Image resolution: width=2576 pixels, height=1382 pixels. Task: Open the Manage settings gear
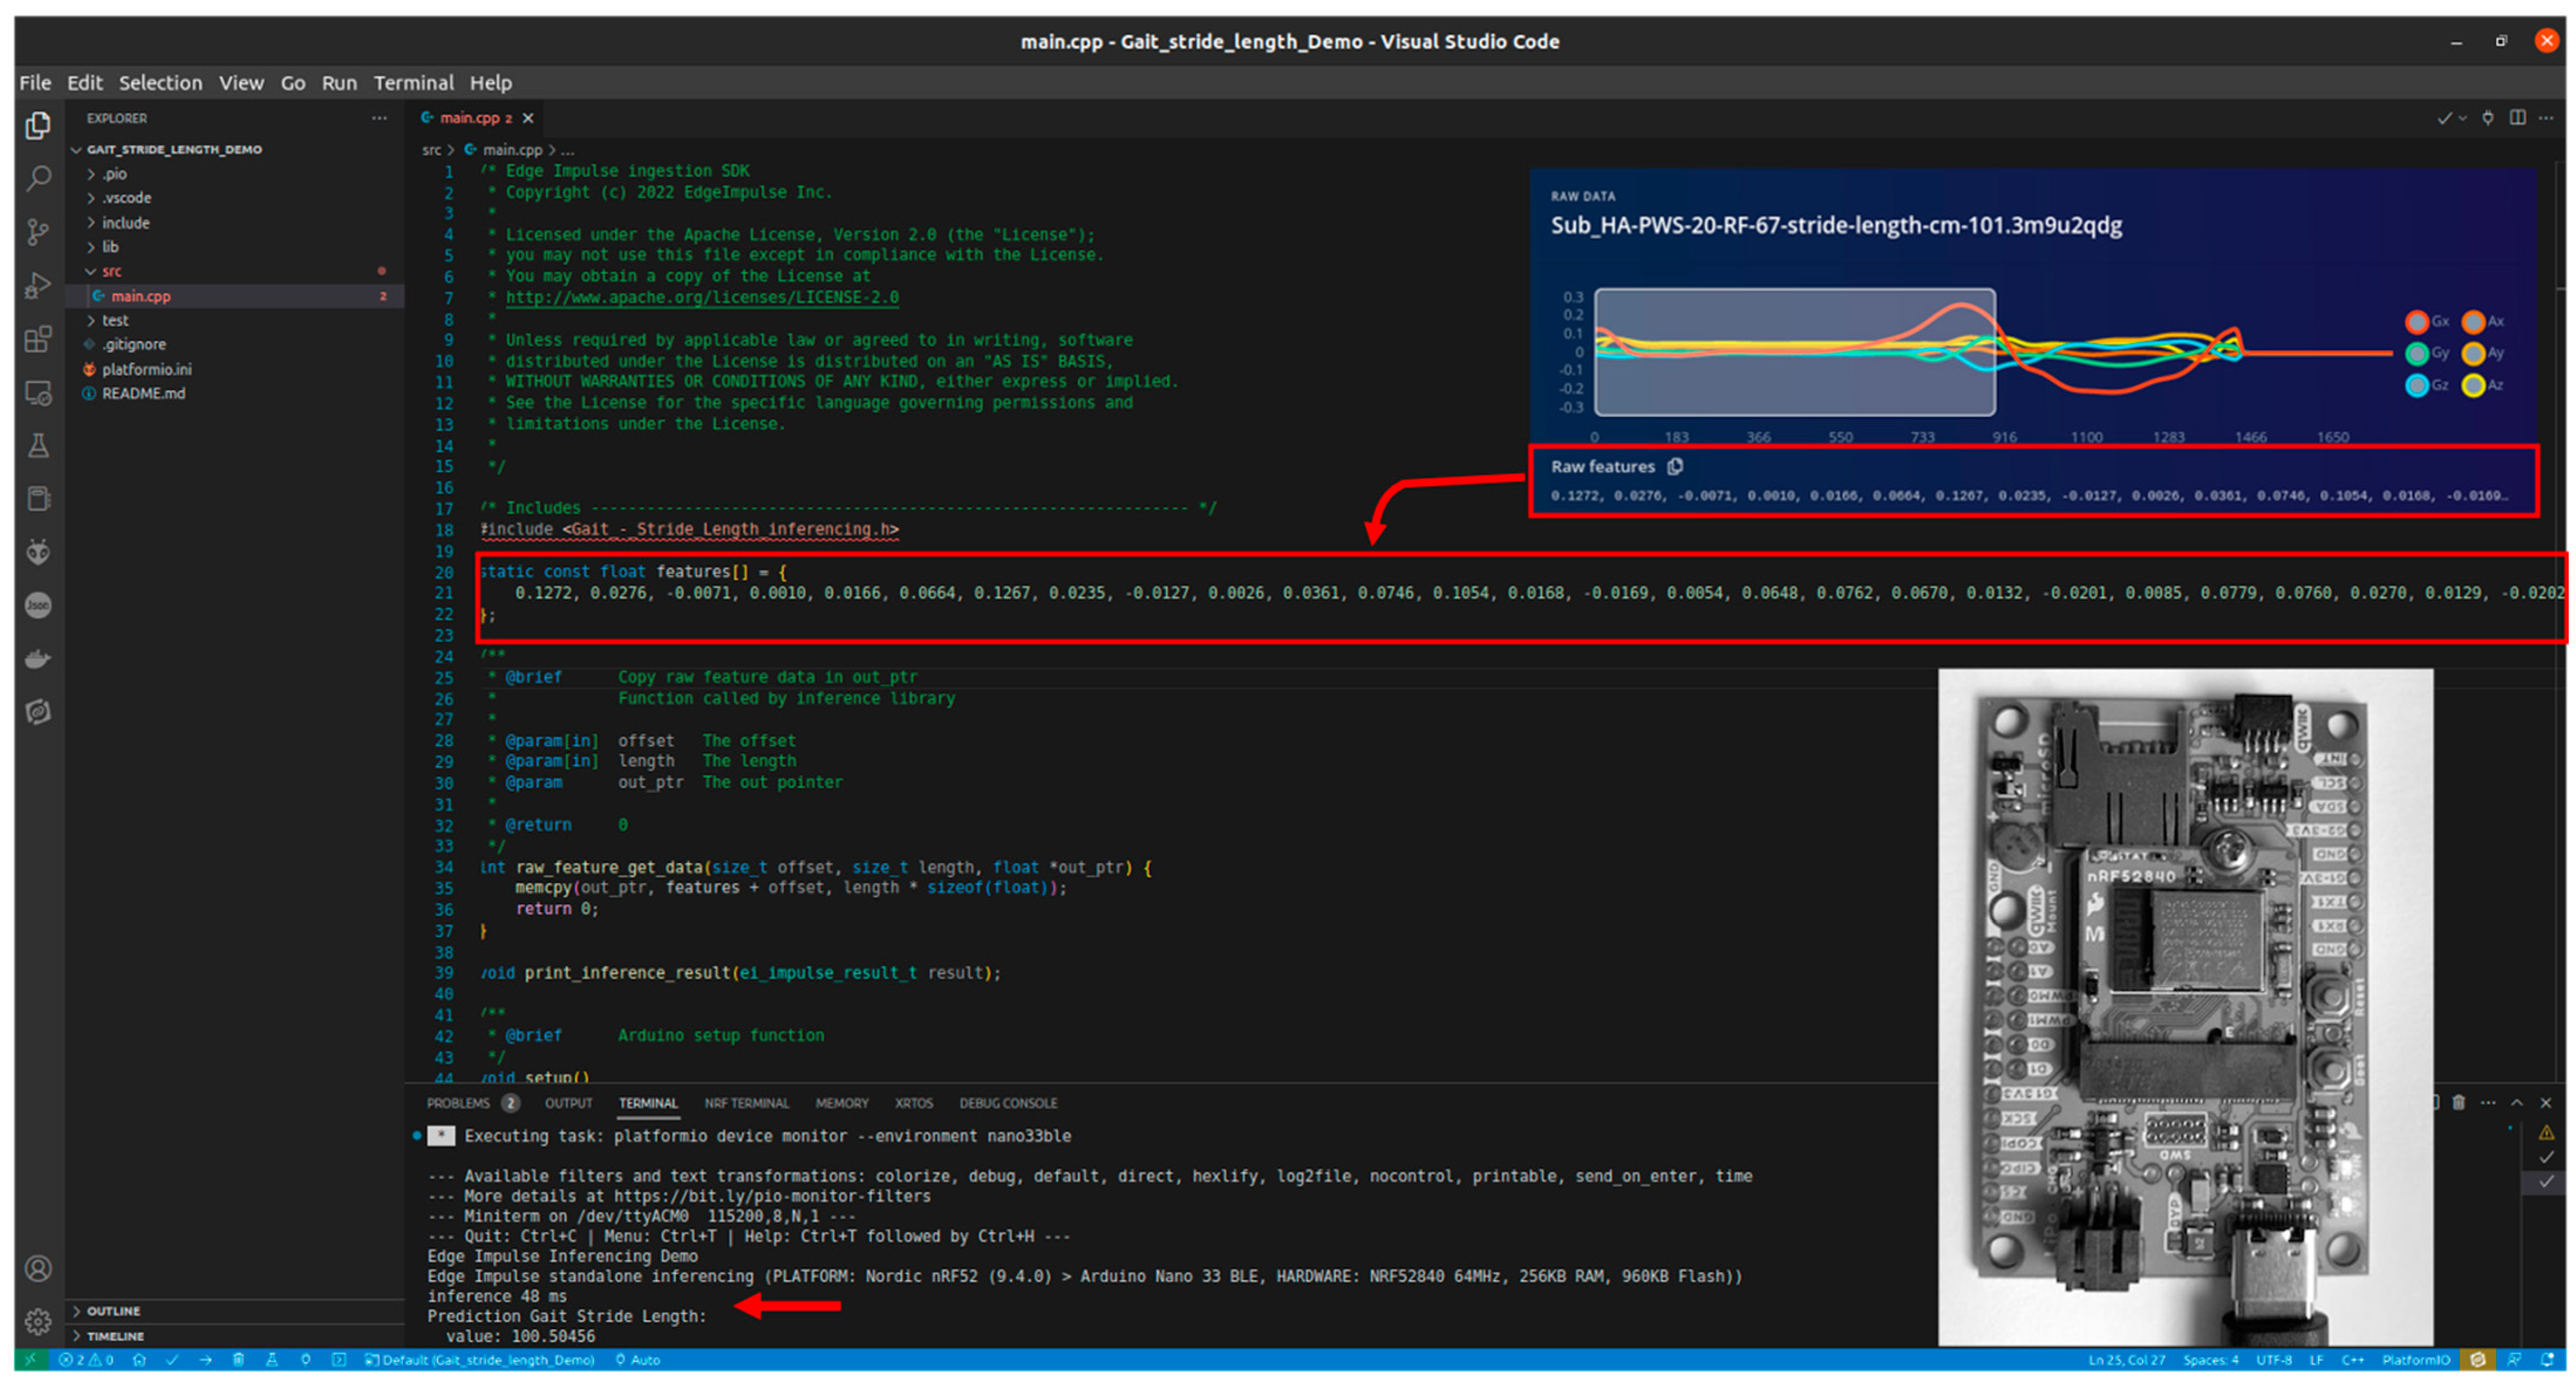pyautogui.click(x=38, y=1321)
